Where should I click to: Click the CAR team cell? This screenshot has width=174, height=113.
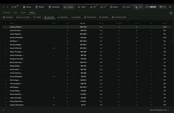pos(54,76)
